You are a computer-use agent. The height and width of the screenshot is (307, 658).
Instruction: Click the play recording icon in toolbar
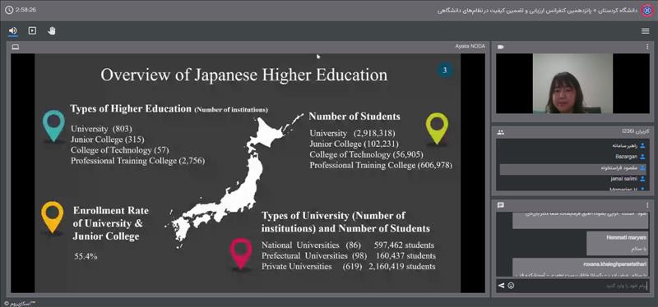(x=32, y=30)
